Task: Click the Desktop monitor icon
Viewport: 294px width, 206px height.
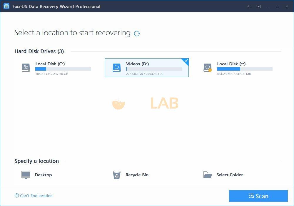Action: tap(26, 175)
